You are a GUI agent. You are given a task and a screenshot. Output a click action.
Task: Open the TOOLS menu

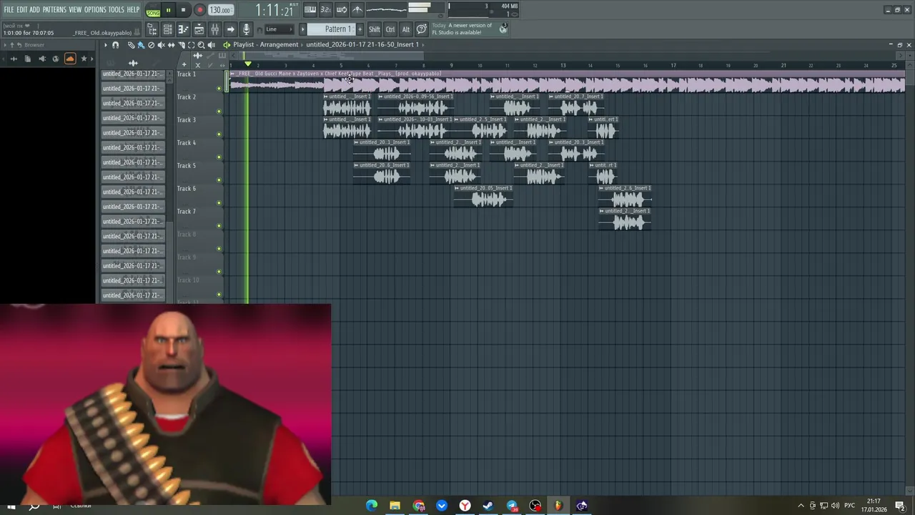(x=117, y=9)
